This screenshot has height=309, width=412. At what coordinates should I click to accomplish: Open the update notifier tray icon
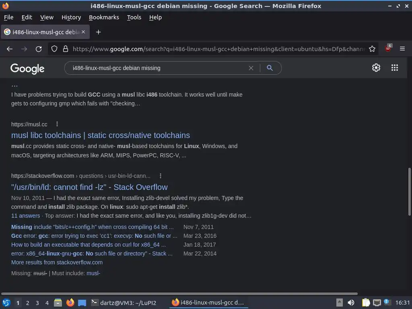pyautogui.click(x=387, y=302)
